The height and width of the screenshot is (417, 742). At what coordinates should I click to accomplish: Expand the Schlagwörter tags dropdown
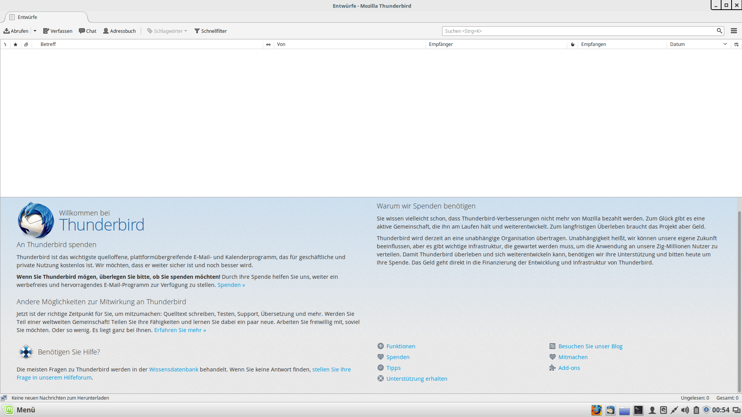pos(167,31)
